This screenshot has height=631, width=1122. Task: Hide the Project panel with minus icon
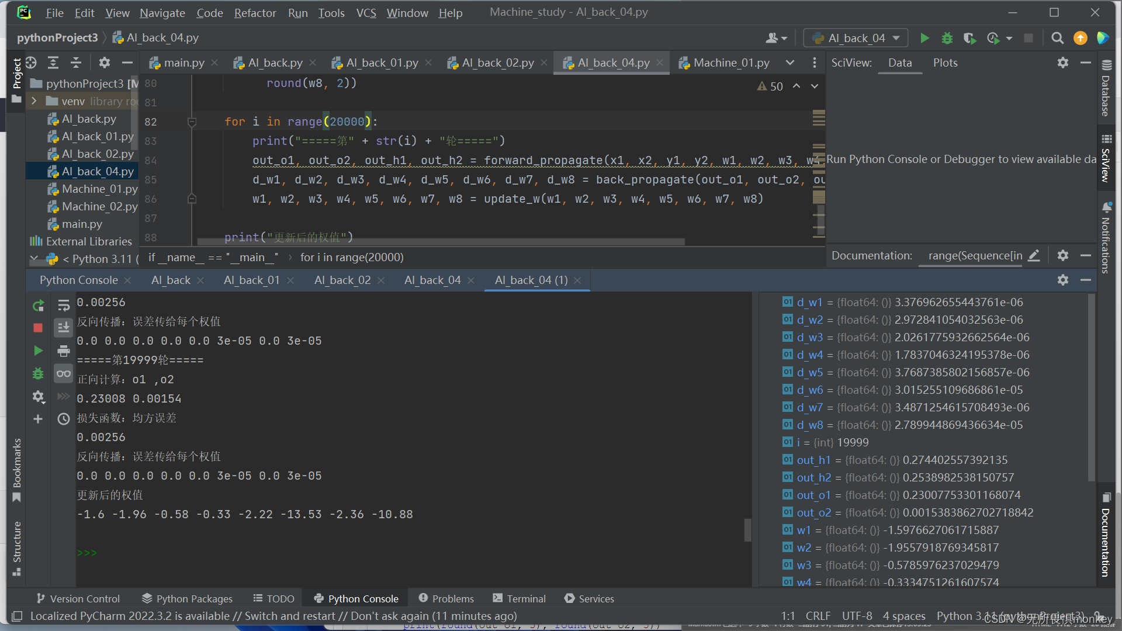(x=127, y=63)
